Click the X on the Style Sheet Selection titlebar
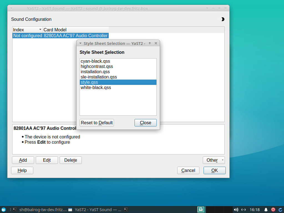The height and width of the screenshot is (213, 284). pyautogui.click(x=156, y=43)
